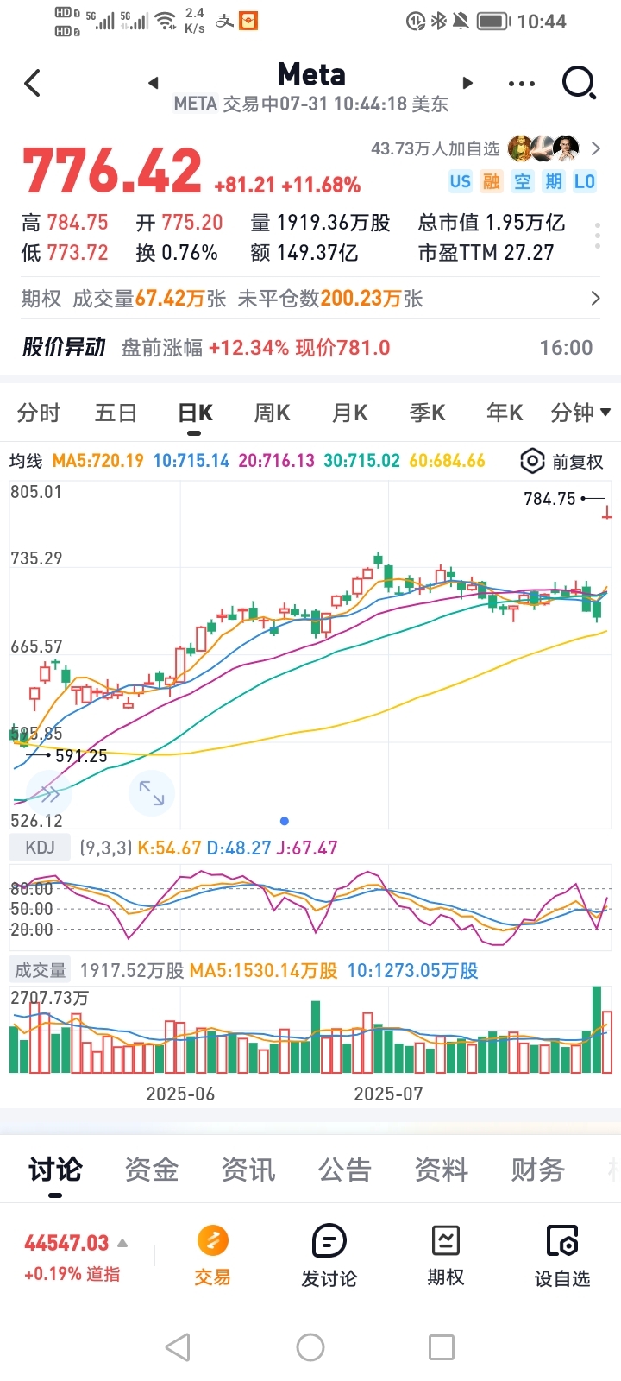The image size is (621, 1381).
Task: Tap the Wi-Fi status icon
Action: pyautogui.click(x=166, y=21)
